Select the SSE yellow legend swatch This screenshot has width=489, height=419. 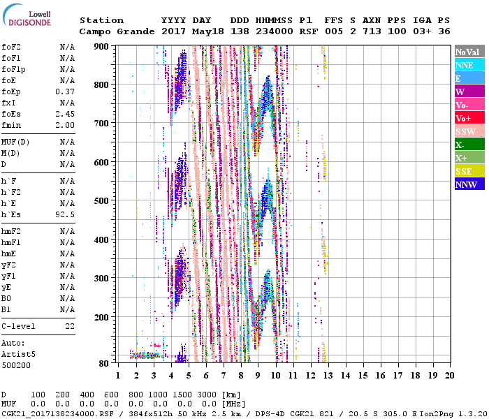click(469, 170)
